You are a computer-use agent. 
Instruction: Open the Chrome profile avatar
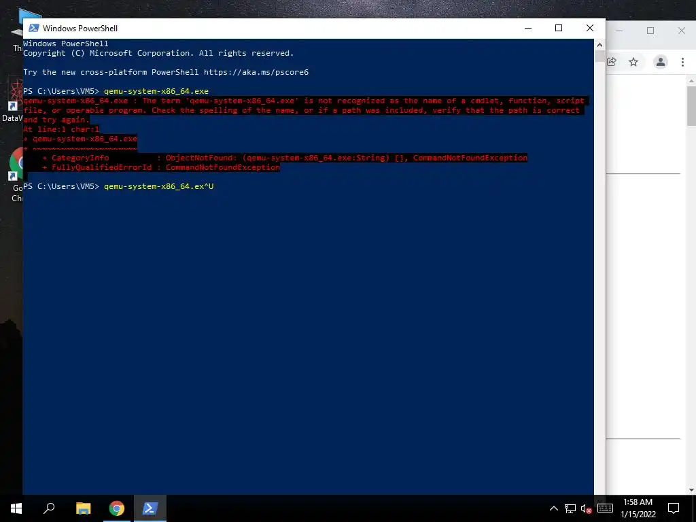tap(661, 62)
